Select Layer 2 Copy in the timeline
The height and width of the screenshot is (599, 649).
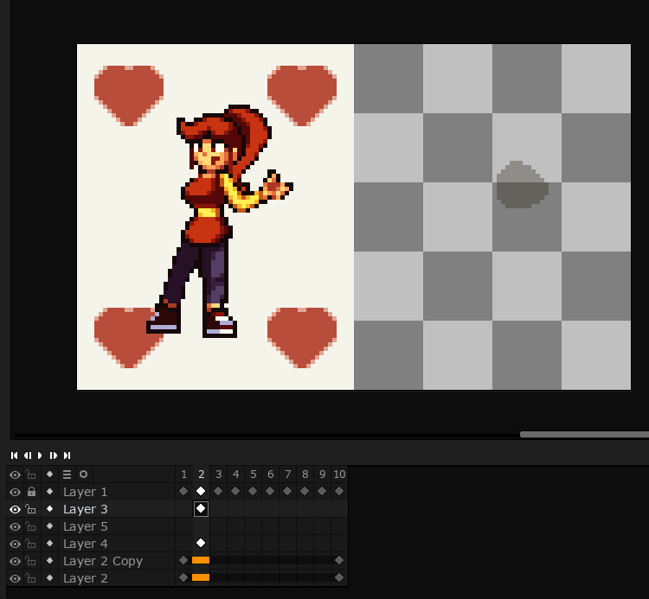pos(117,561)
